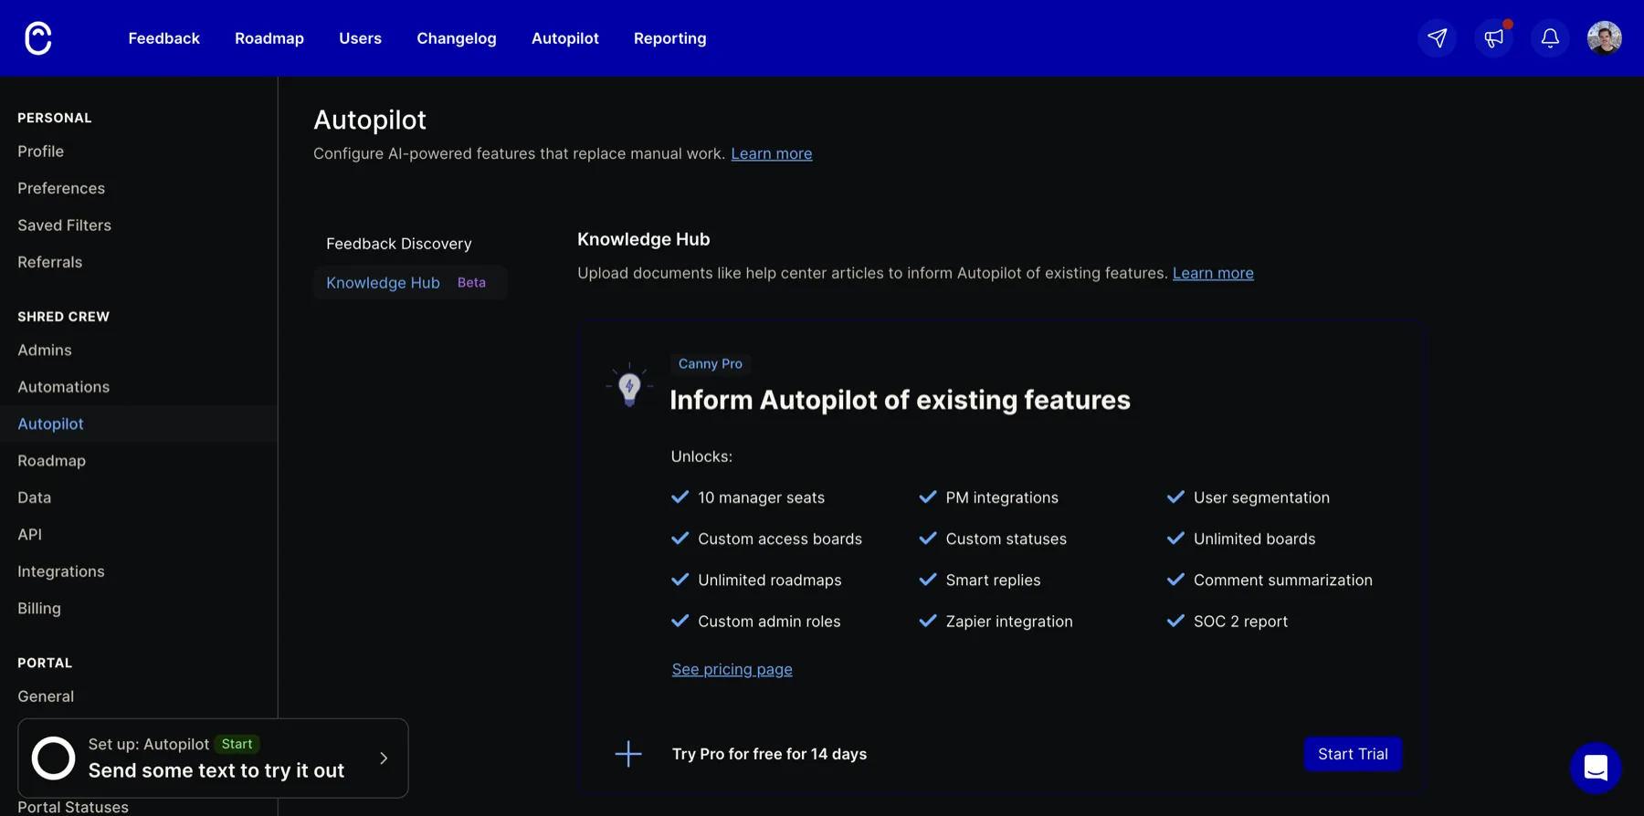
Task: Click 'User segmentation' feature text
Action: (1262, 497)
